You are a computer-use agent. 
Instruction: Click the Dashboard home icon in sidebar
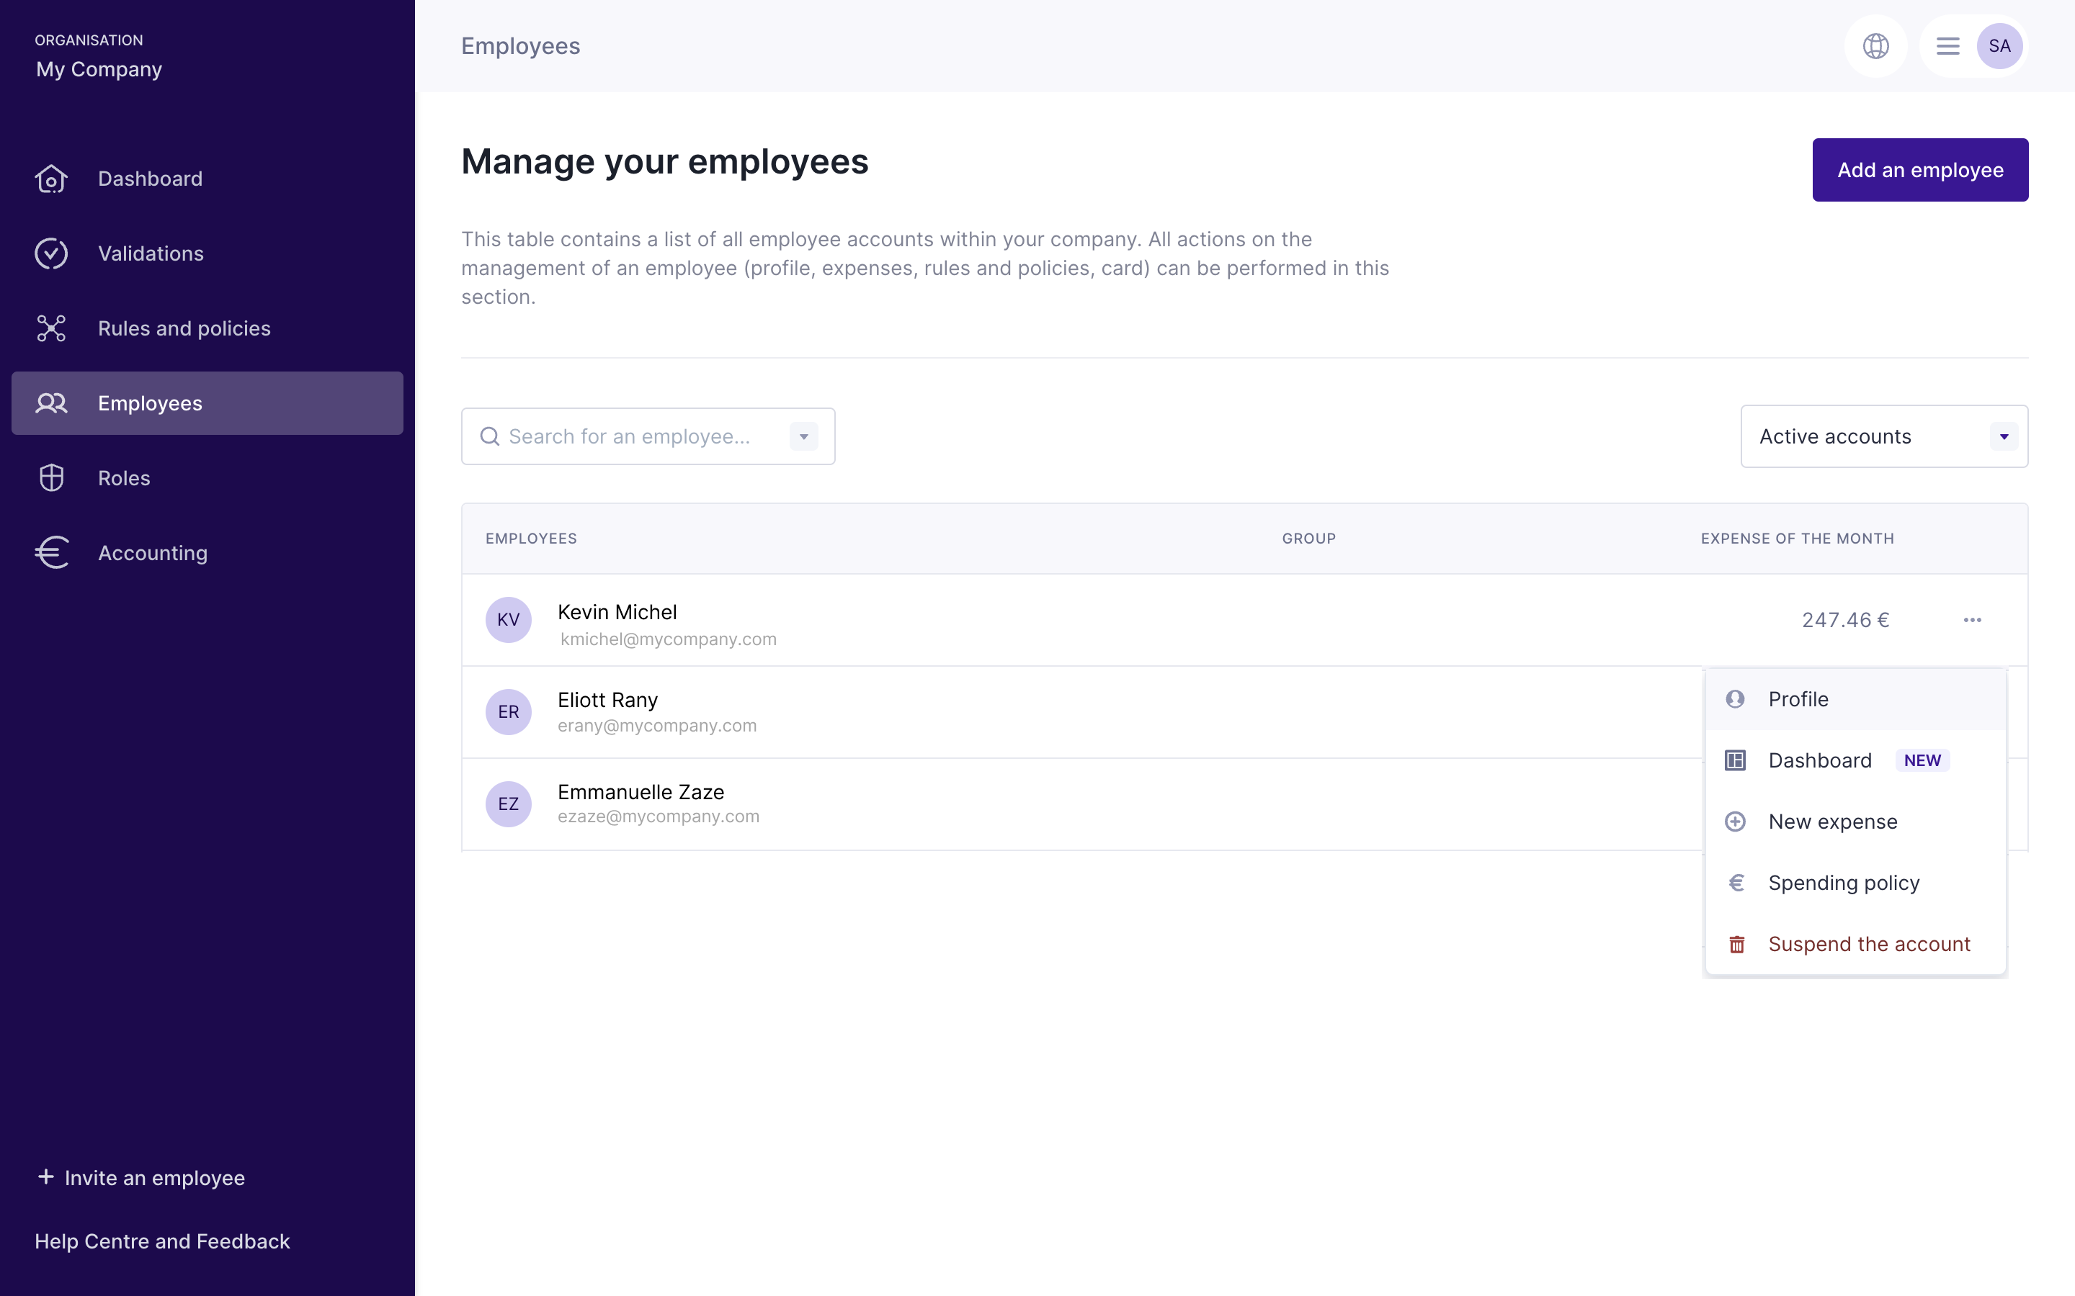pyautogui.click(x=51, y=179)
